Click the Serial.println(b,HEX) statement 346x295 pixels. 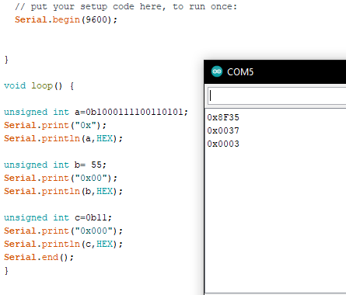click(63, 191)
